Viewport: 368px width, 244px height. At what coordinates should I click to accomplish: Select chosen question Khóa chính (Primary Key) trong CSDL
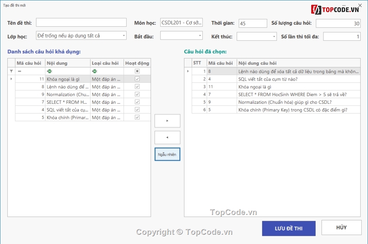tap(276, 110)
